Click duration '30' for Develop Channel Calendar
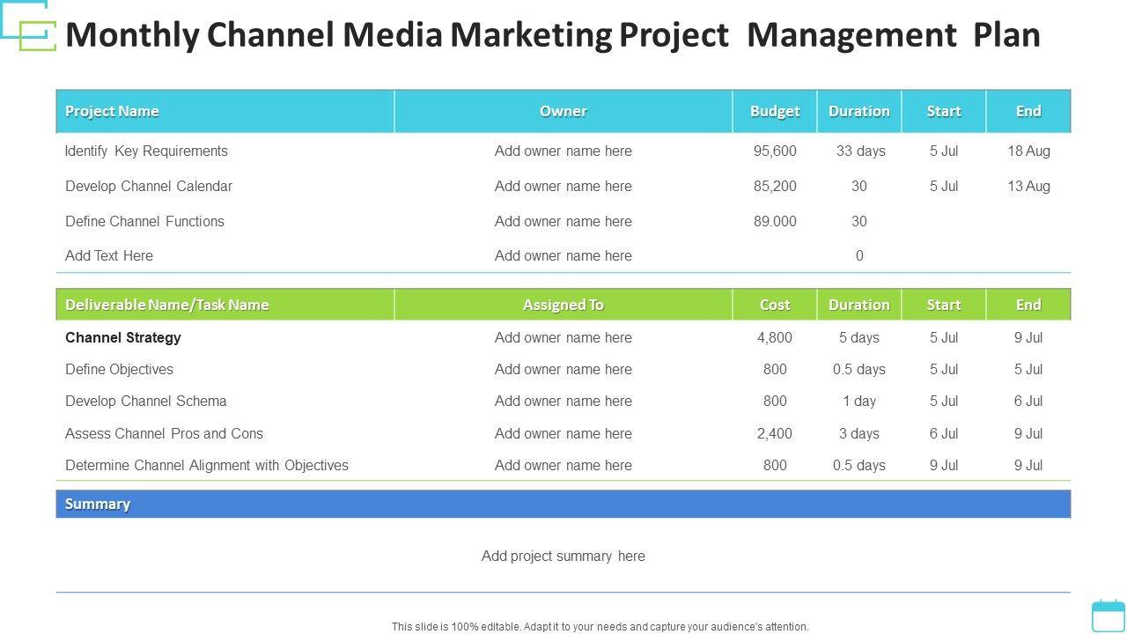 tap(859, 186)
